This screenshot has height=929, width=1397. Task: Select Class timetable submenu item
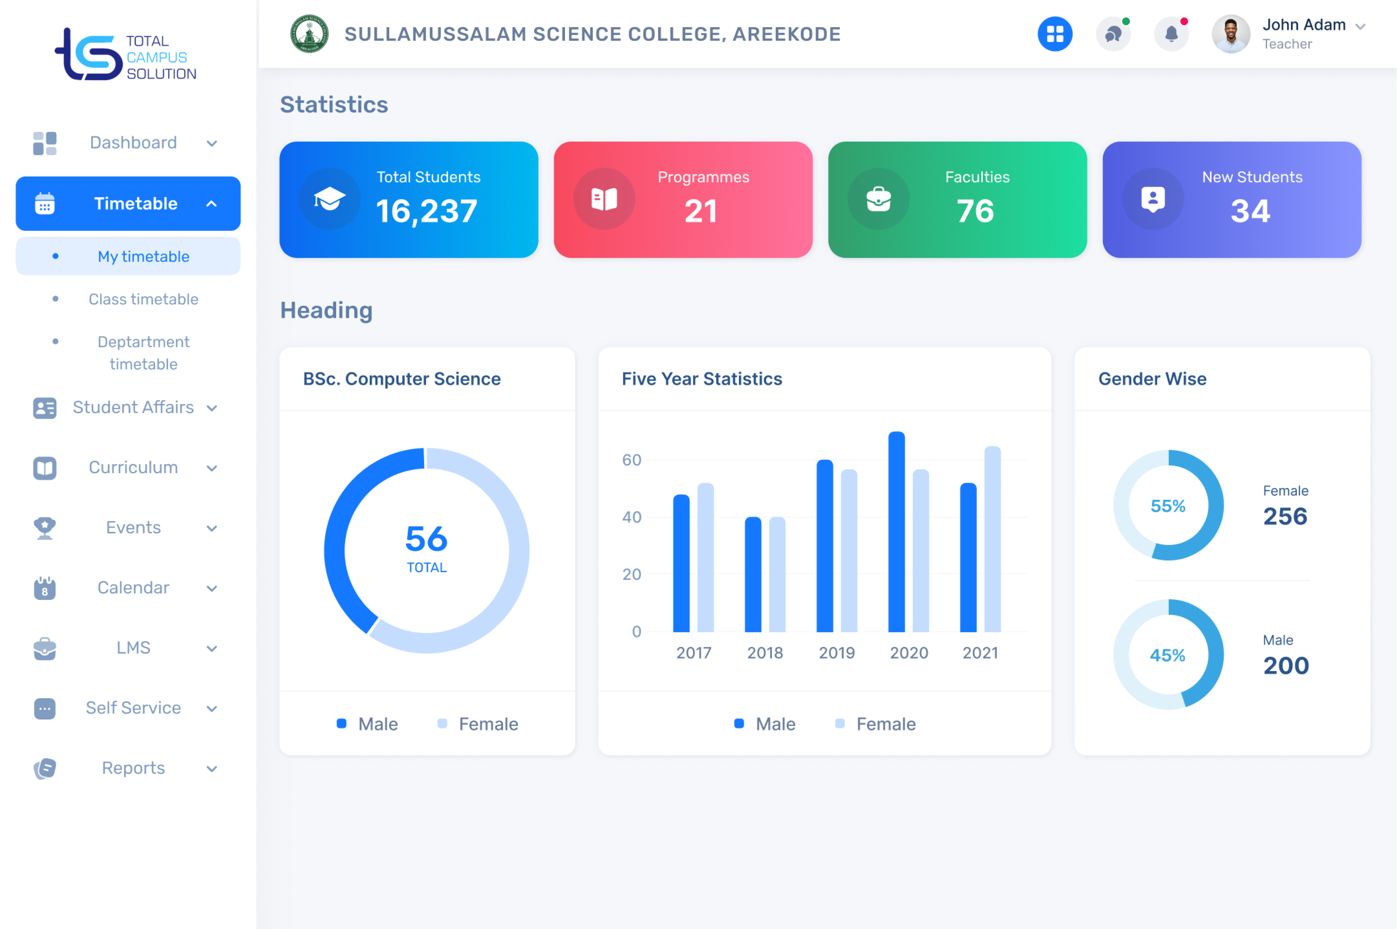click(x=143, y=299)
